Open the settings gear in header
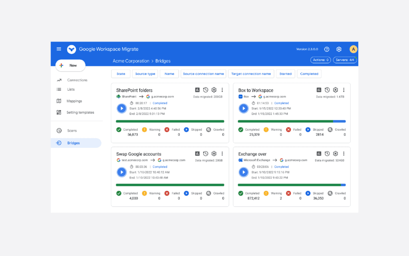Screen dimensions: 409x256 click(339, 49)
